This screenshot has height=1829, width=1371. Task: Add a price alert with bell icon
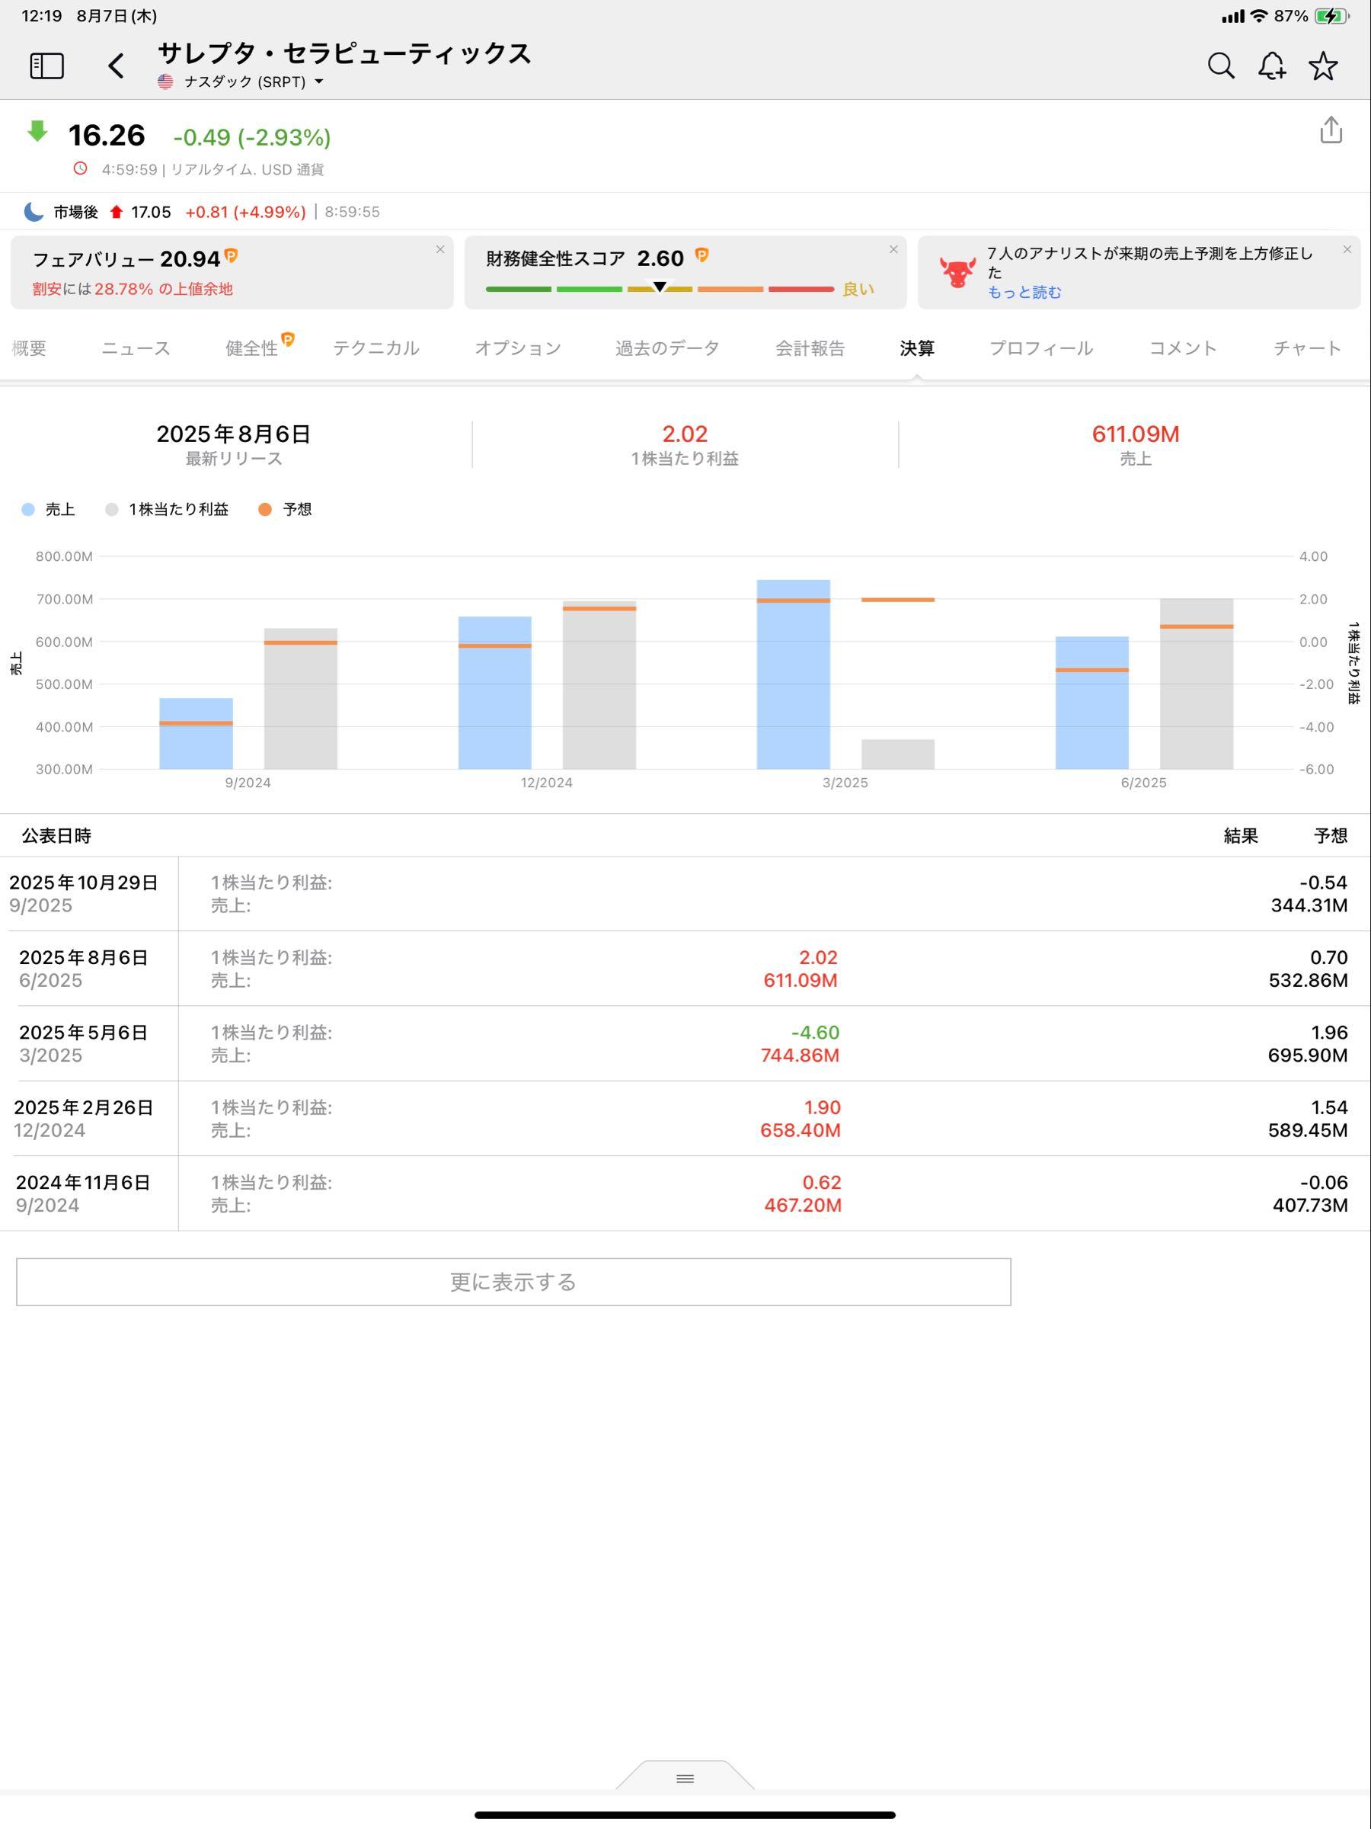(1272, 66)
